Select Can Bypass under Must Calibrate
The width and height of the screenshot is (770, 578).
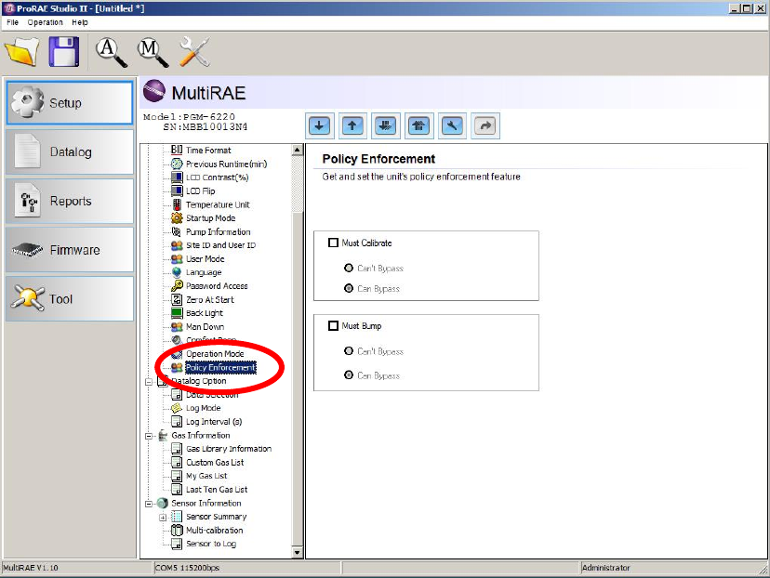tap(349, 288)
